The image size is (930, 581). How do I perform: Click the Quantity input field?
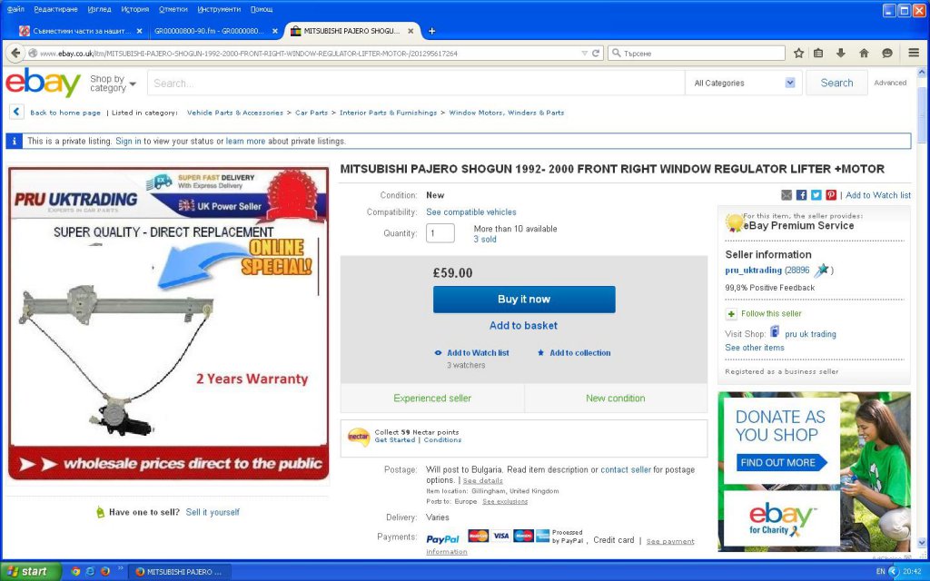coord(440,233)
